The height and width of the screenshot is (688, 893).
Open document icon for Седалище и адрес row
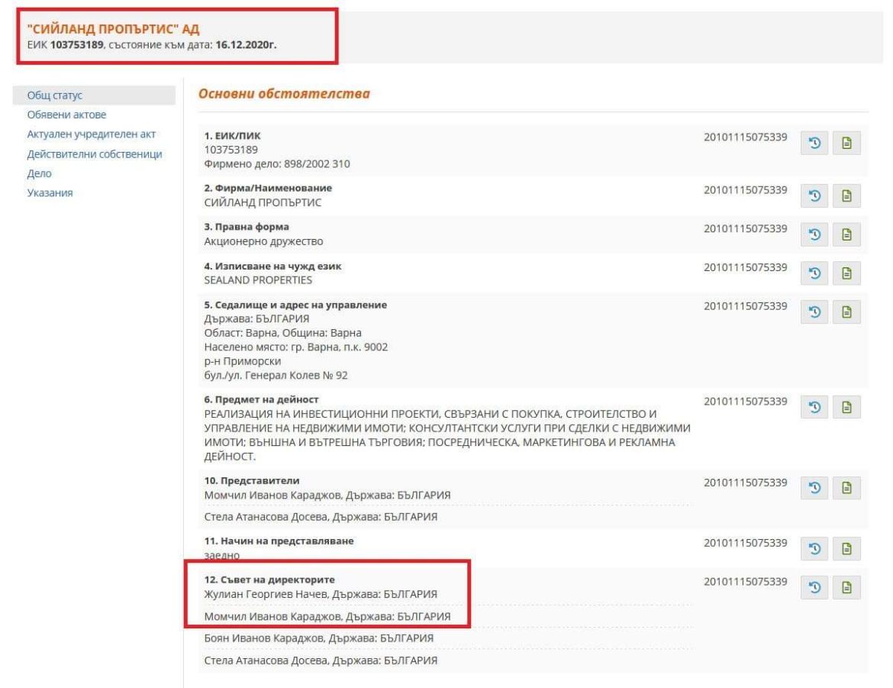[846, 312]
